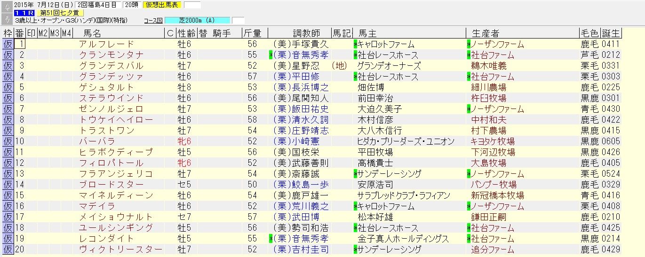Go to next race with down arrow
645x257 pixels.
[x=7, y=19]
